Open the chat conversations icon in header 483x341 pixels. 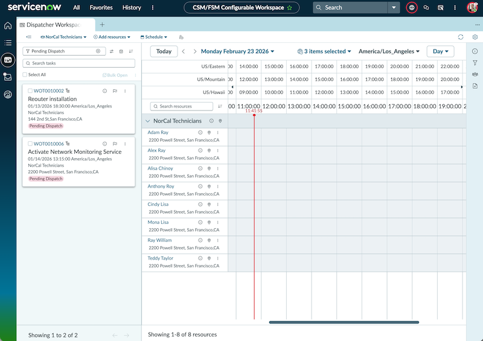(426, 8)
